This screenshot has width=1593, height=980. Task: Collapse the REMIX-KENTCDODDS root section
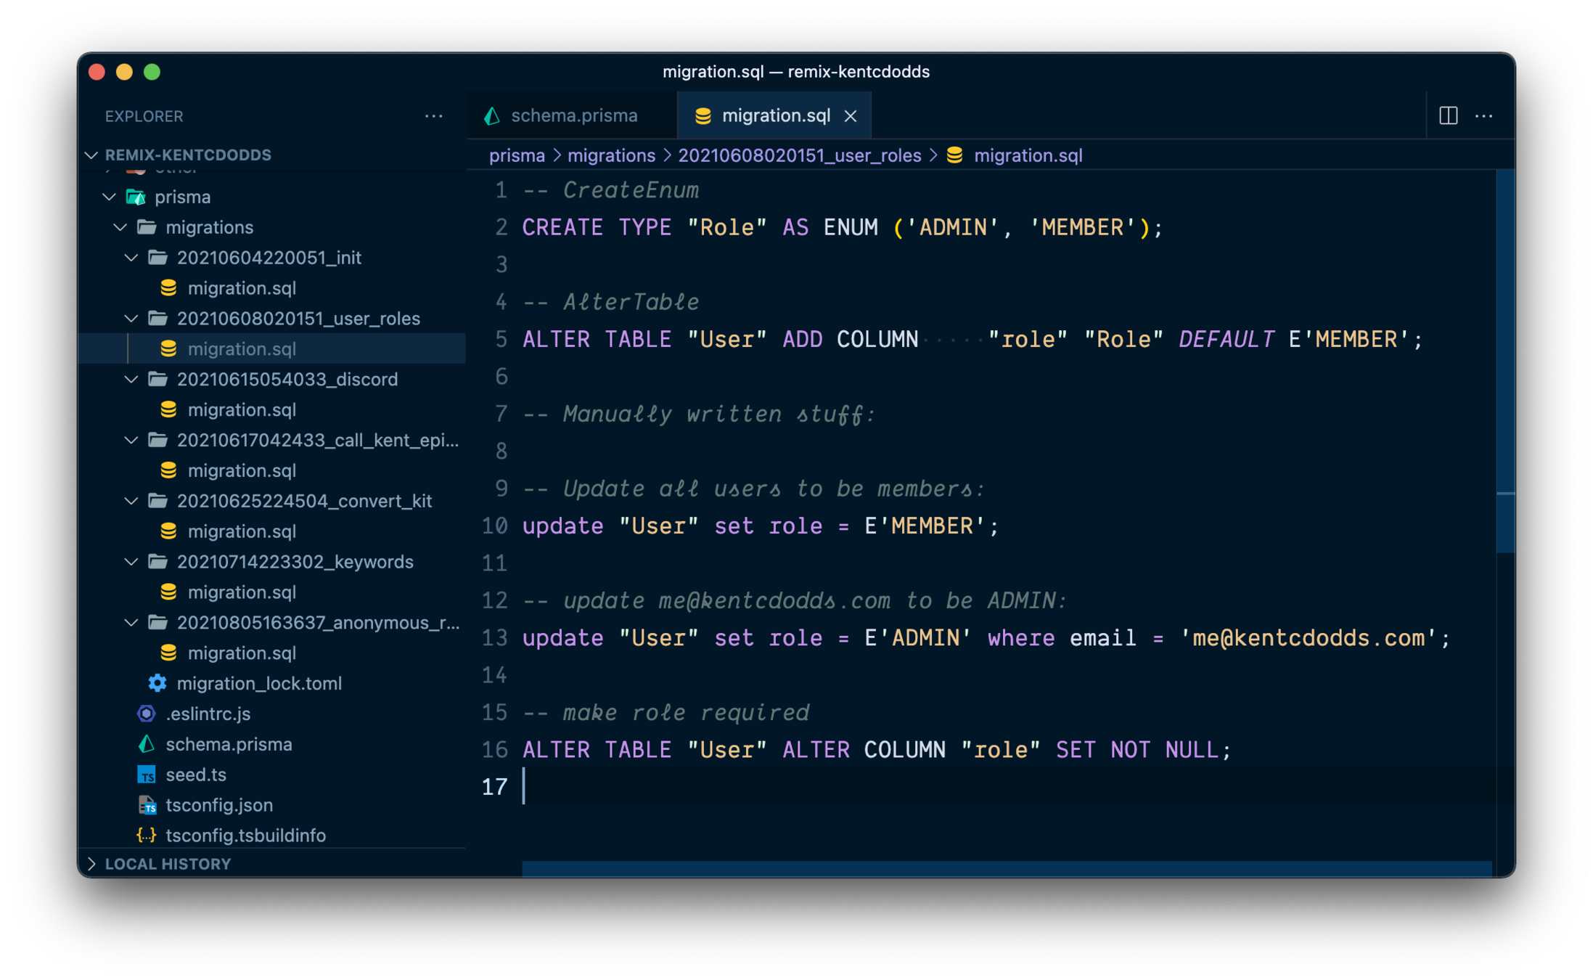(x=92, y=155)
